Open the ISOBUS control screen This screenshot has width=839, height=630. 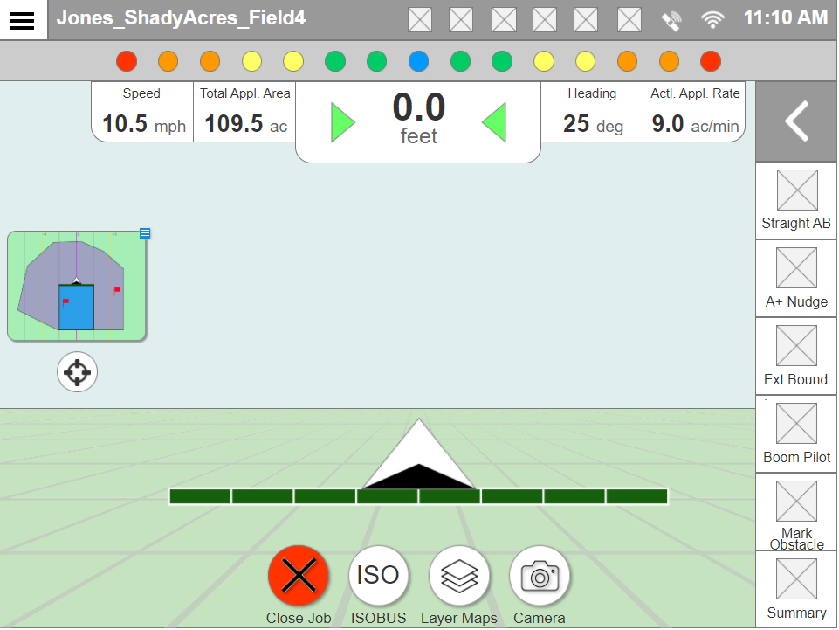click(378, 575)
